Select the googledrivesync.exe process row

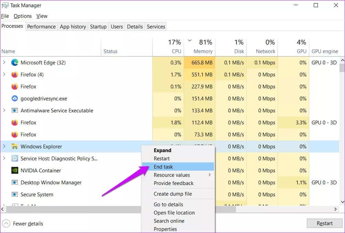(x=170, y=99)
